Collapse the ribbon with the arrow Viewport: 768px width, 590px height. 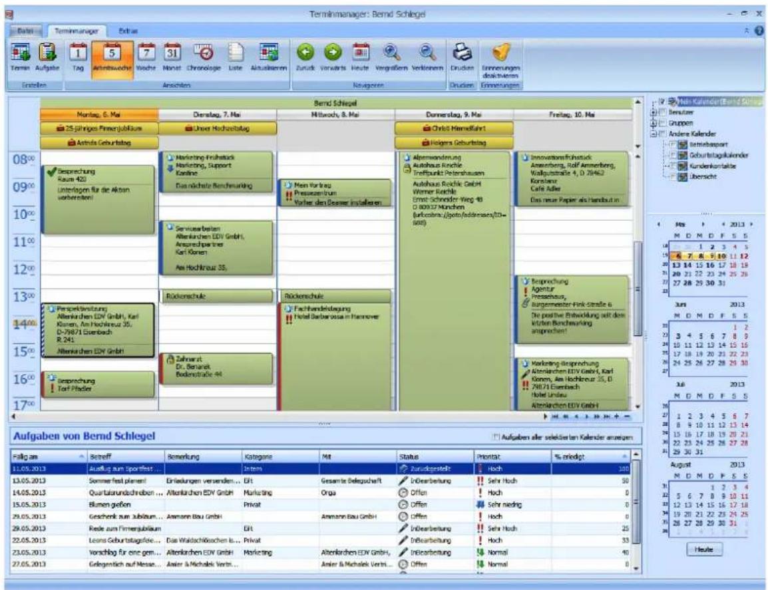pos(747,31)
